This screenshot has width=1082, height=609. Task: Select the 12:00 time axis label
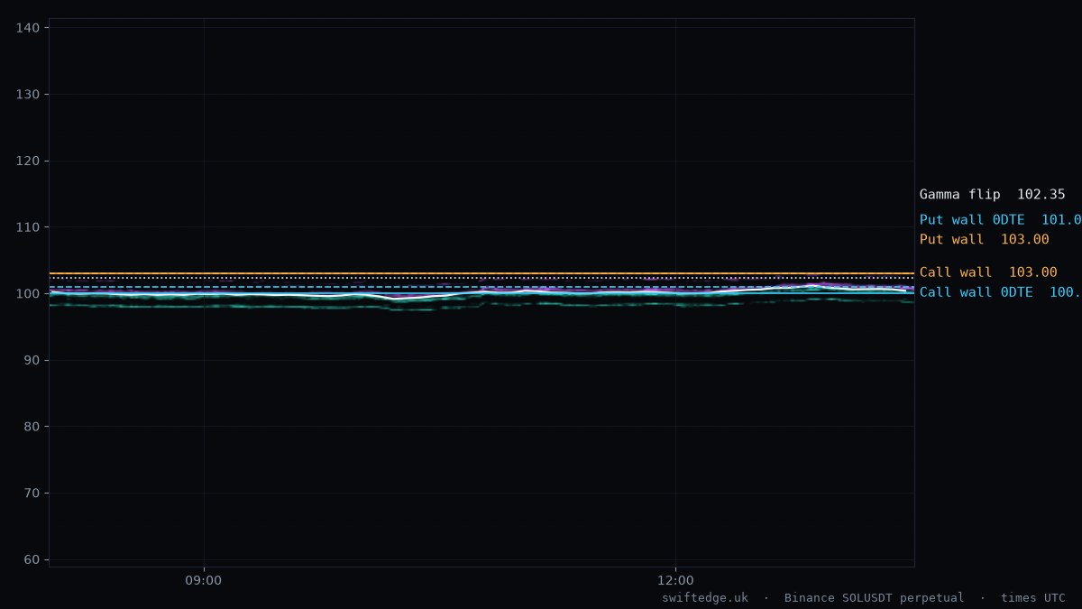pos(675,581)
